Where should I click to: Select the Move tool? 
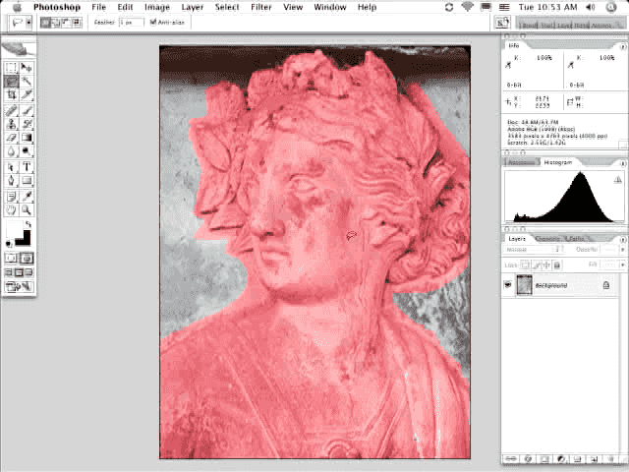tap(27, 68)
